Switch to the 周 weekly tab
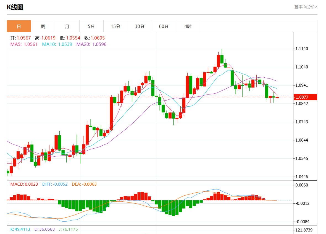Viewport: 326px width, 234px height. [x=43, y=26]
